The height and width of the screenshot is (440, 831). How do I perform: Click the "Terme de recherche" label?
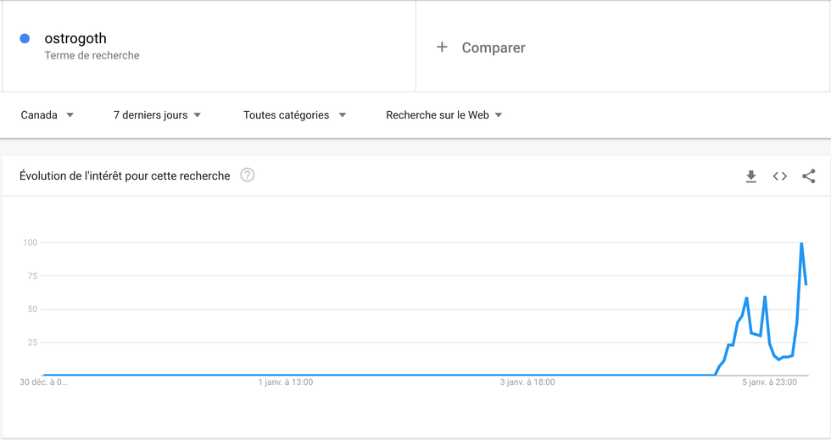[x=92, y=56]
